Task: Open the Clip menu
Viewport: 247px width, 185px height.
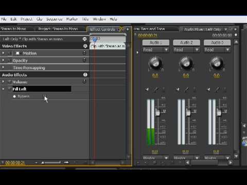Action: (x=39, y=19)
